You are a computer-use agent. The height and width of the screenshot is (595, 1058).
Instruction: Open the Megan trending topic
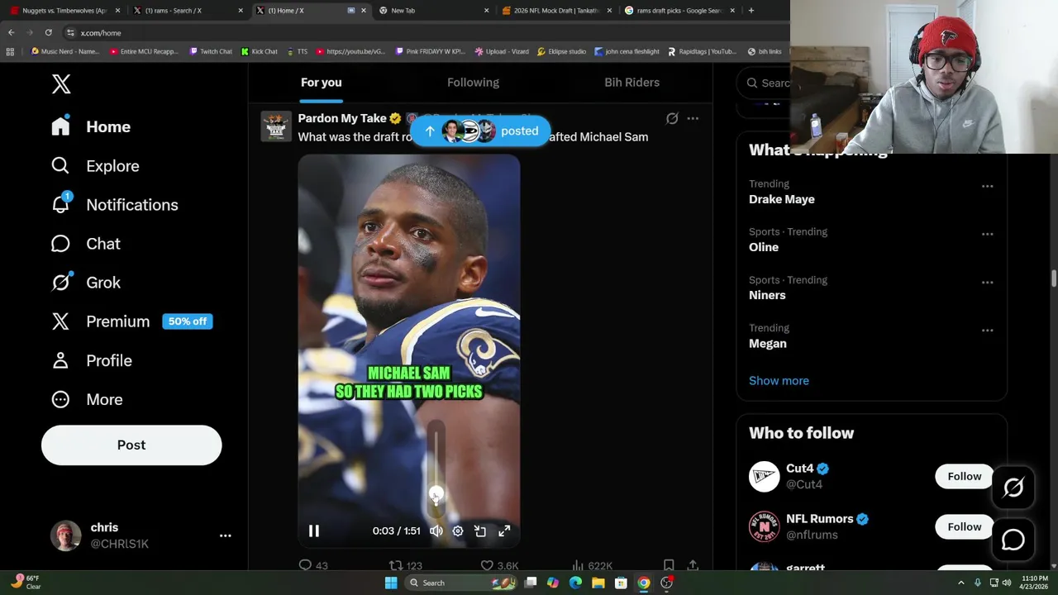(768, 343)
